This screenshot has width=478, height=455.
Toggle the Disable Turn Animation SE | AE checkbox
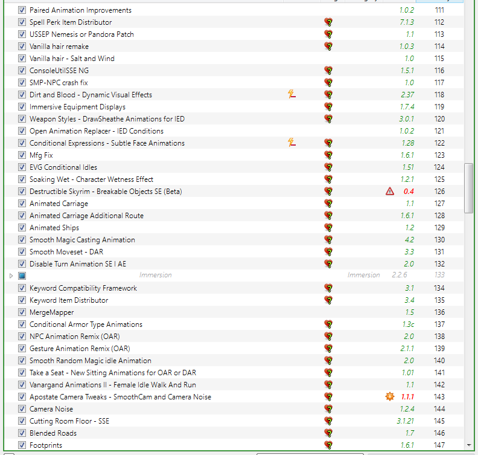pos(22,264)
